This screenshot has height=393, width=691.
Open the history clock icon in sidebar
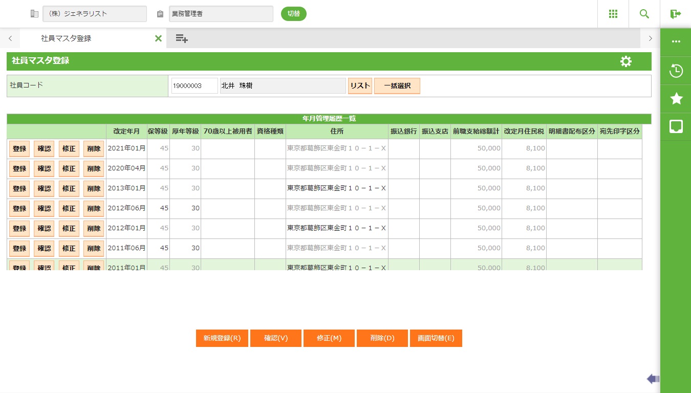click(x=676, y=71)
